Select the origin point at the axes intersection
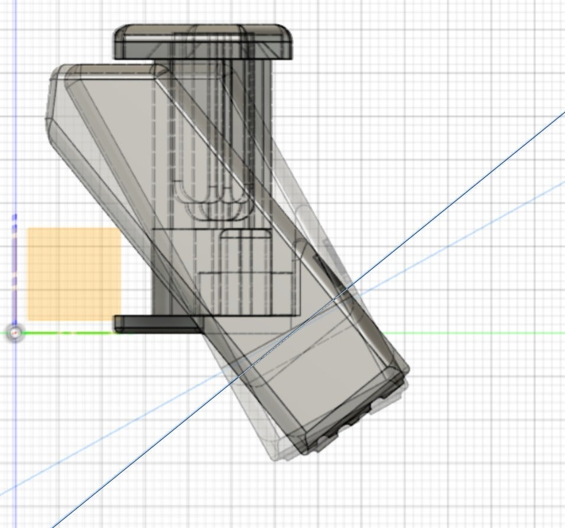565x528 pixels. (x=15, y=333)
